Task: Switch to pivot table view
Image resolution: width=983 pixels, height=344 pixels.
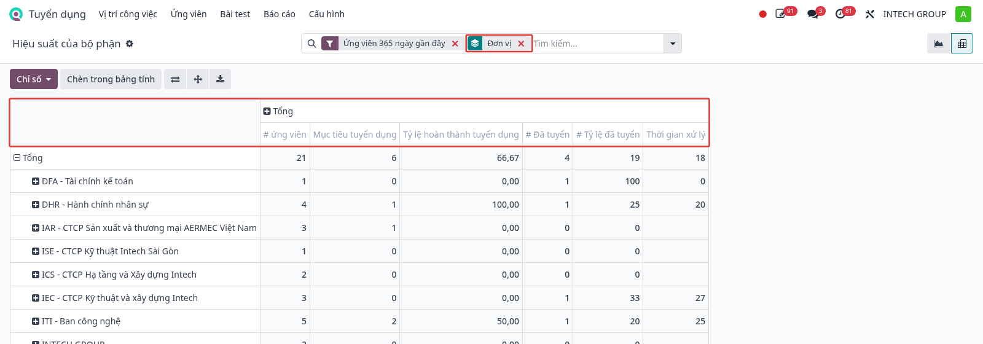Action: 962,44
